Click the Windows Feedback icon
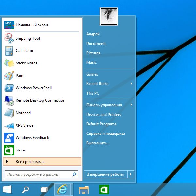This screenshot has width=196, height=196. (9, 138)
